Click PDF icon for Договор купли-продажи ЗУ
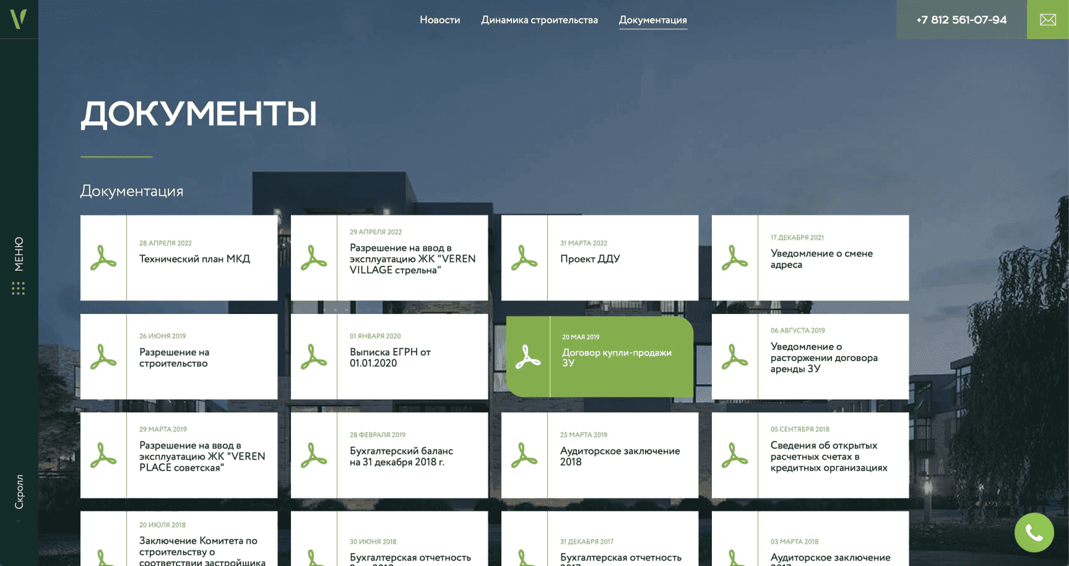Image resolution: width=1069 pixels, height=566 pixels. point(528,357)
